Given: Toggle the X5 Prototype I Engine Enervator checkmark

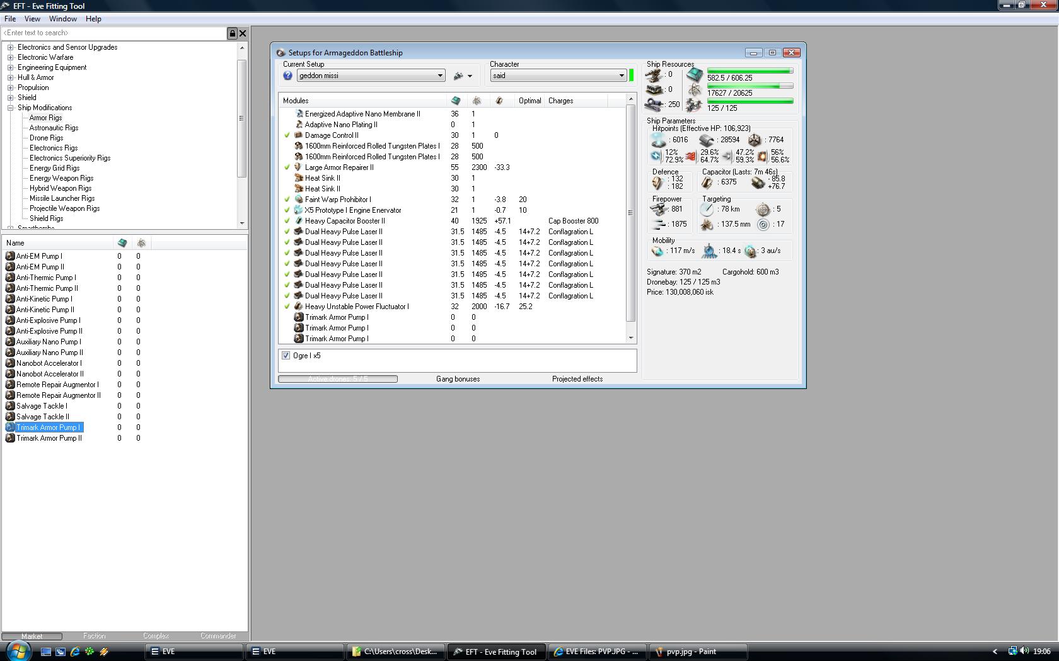Looking at the screenshot, I should click(287, 210).
